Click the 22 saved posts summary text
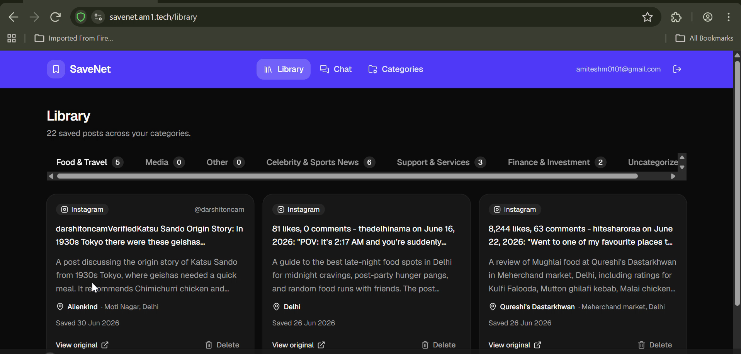 tap(119, 133)
